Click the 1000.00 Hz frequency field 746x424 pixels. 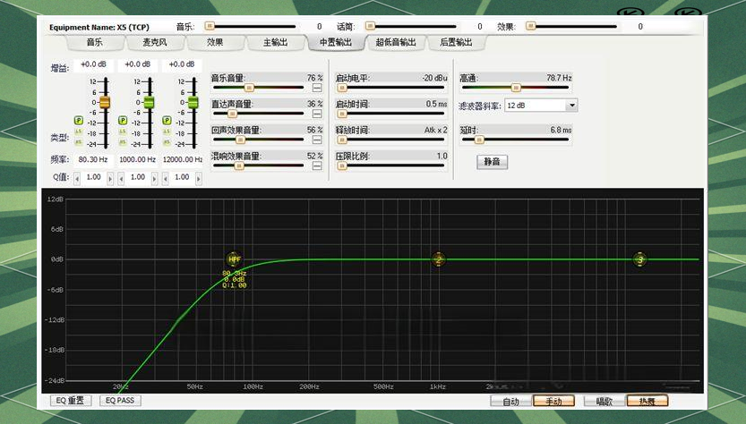[x=137, y=159]
